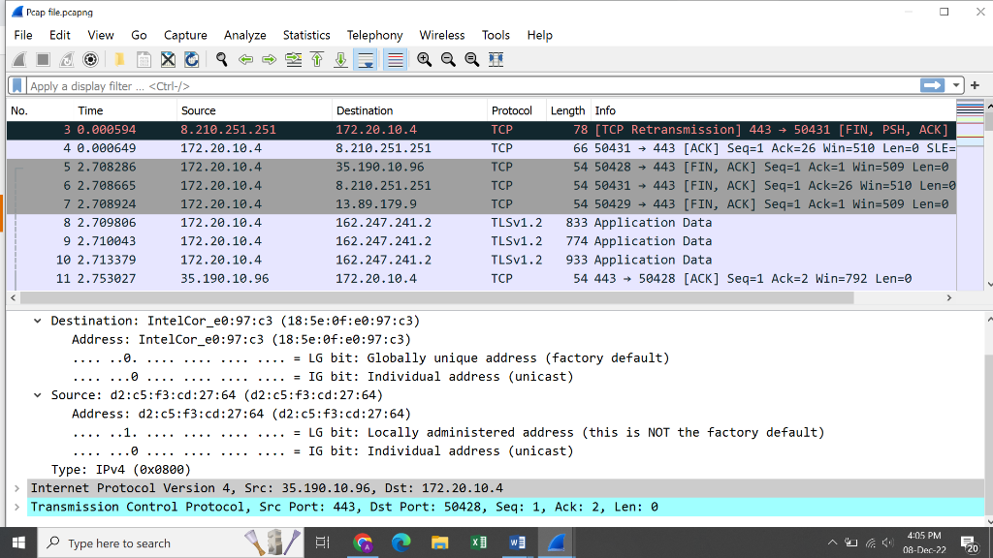The image size is (993, 558).
Task: Open the Edit menu
Action: tap(59, 36)
